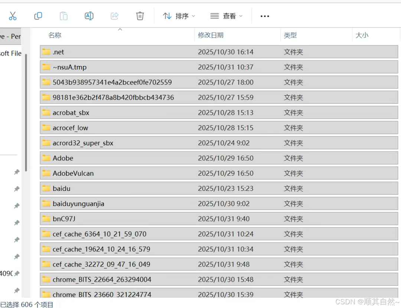Click the Share icon
This screenshot has width=401, height=308.
(x=114, y=16)
